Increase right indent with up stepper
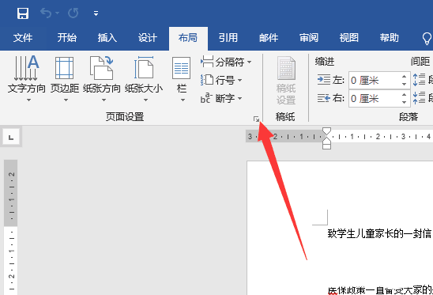The width and height of the screenshot is (433, 295). tap(405, 94)
